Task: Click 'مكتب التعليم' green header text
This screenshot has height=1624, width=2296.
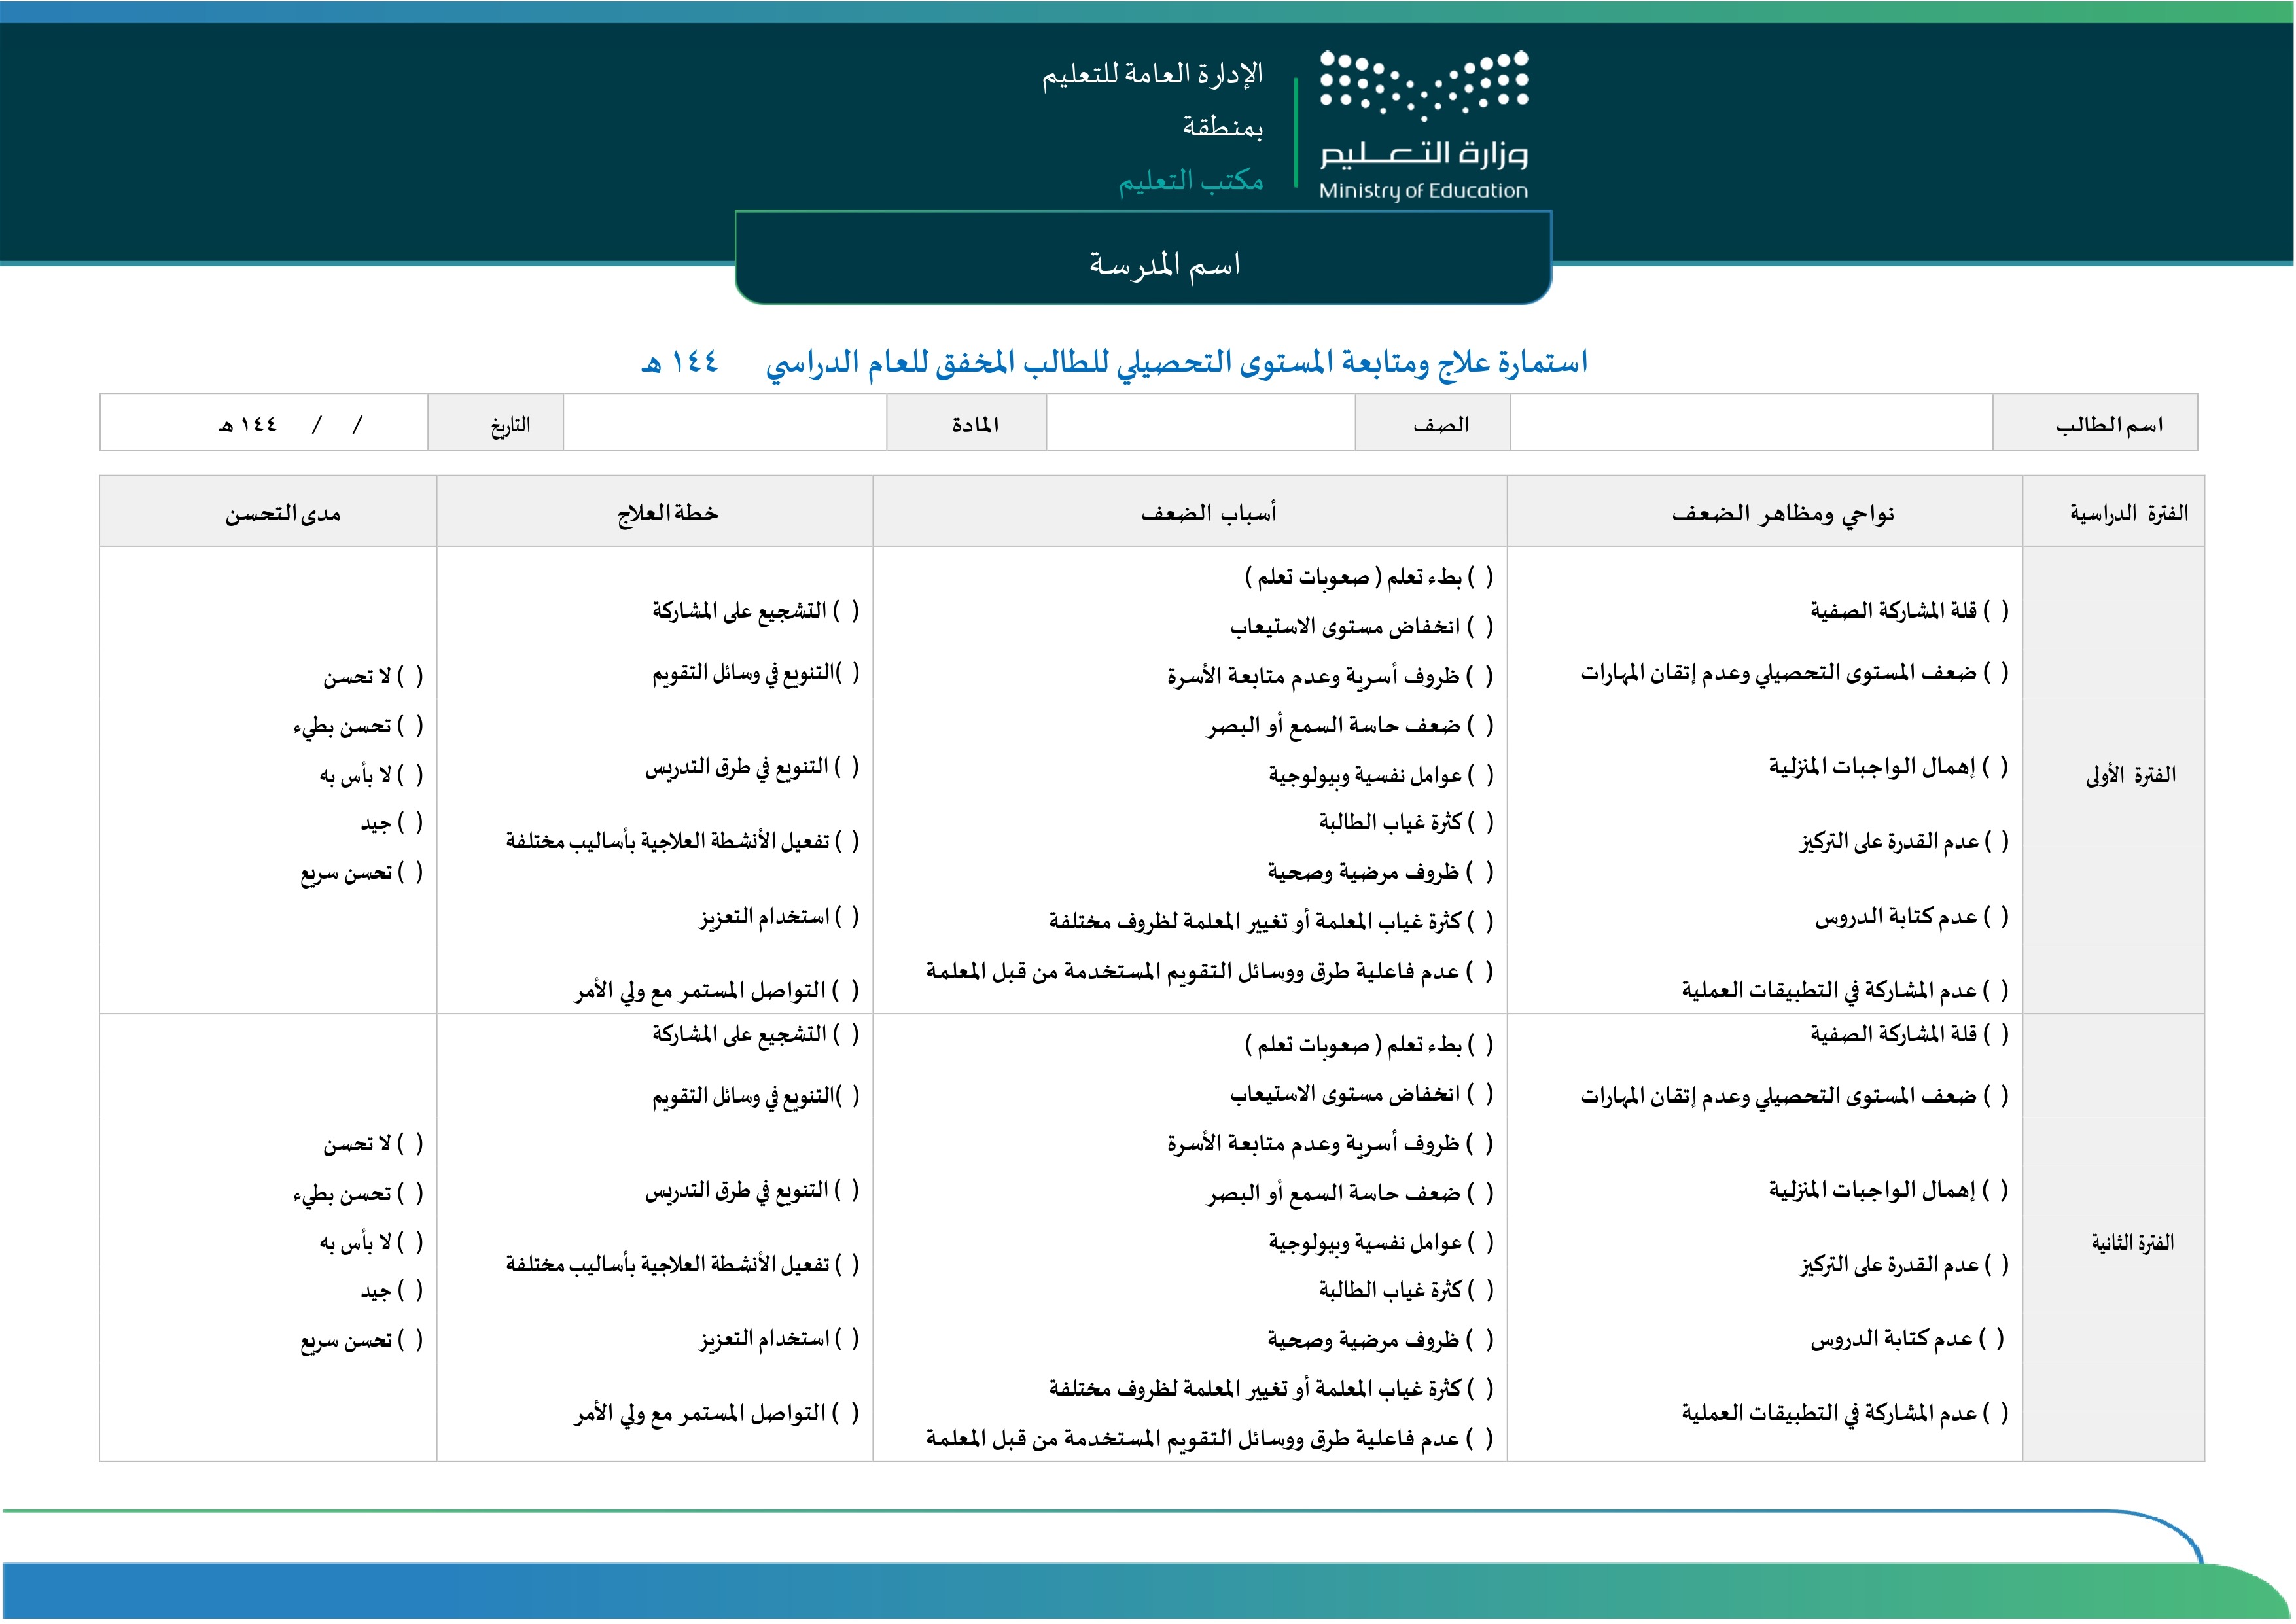Action: tap(1190, 181)
